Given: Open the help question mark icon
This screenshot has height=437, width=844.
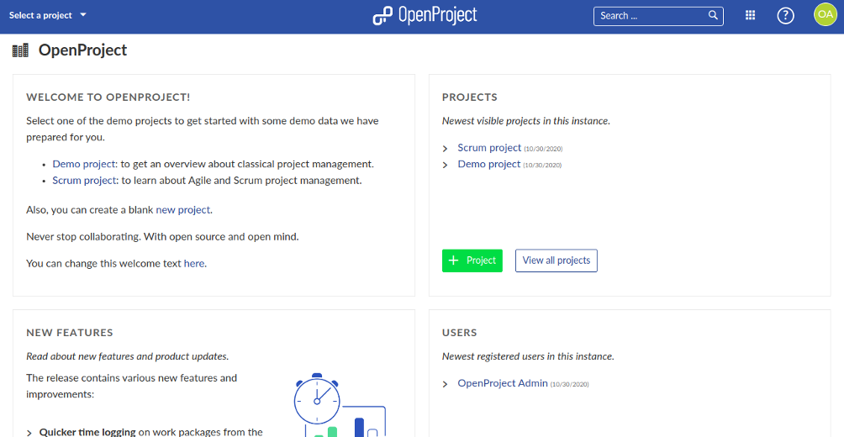Looking at the screenshot, I should [786, 16].
